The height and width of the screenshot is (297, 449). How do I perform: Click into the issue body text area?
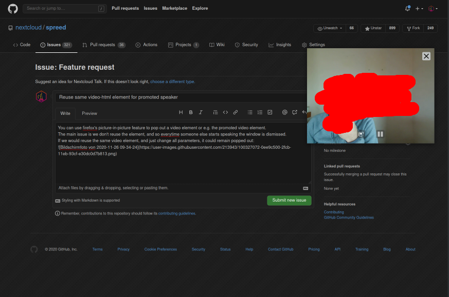click(183, 153)
